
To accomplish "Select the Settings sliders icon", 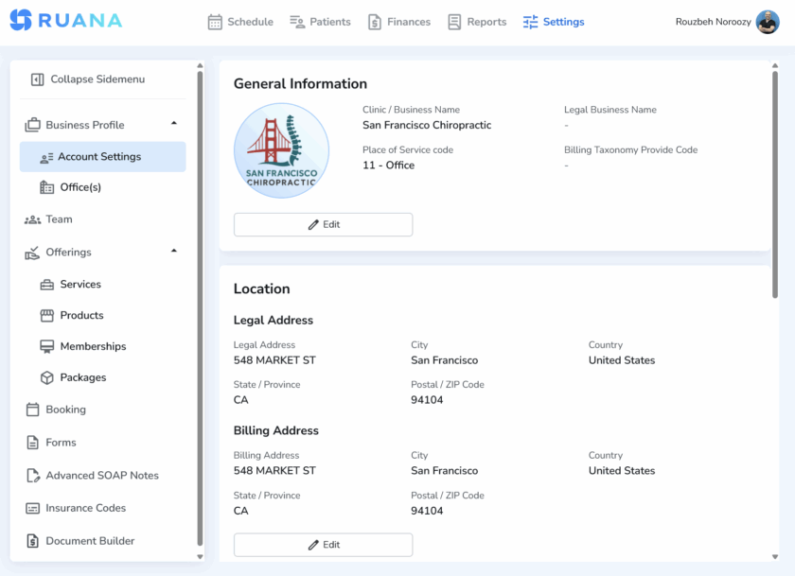I will 531,21.
